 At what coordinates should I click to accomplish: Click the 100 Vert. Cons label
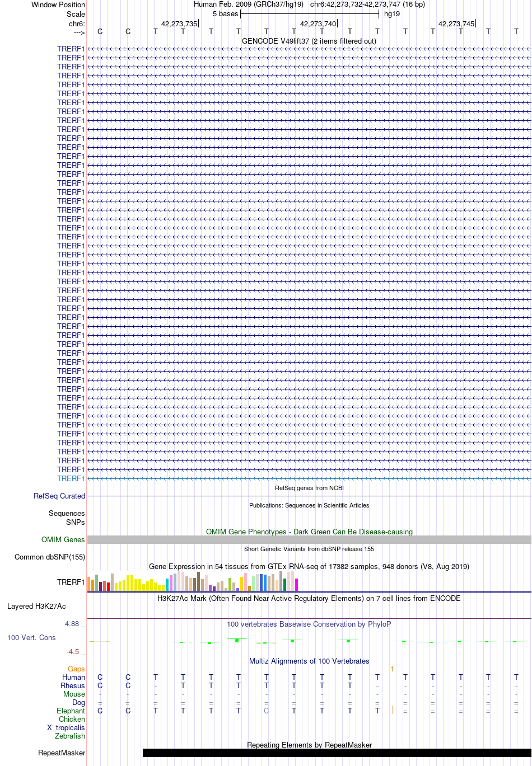pos(31,637)
